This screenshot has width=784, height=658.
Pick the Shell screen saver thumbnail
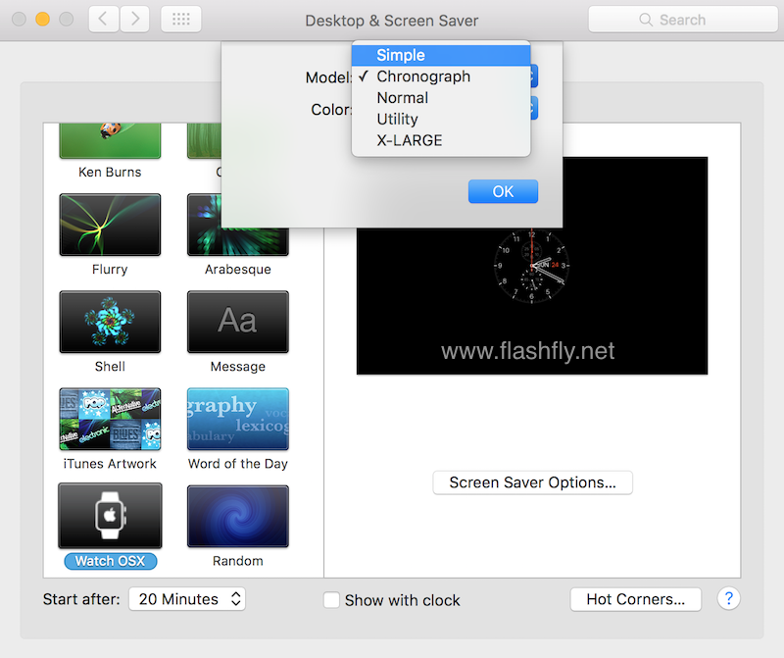[110, 322]
